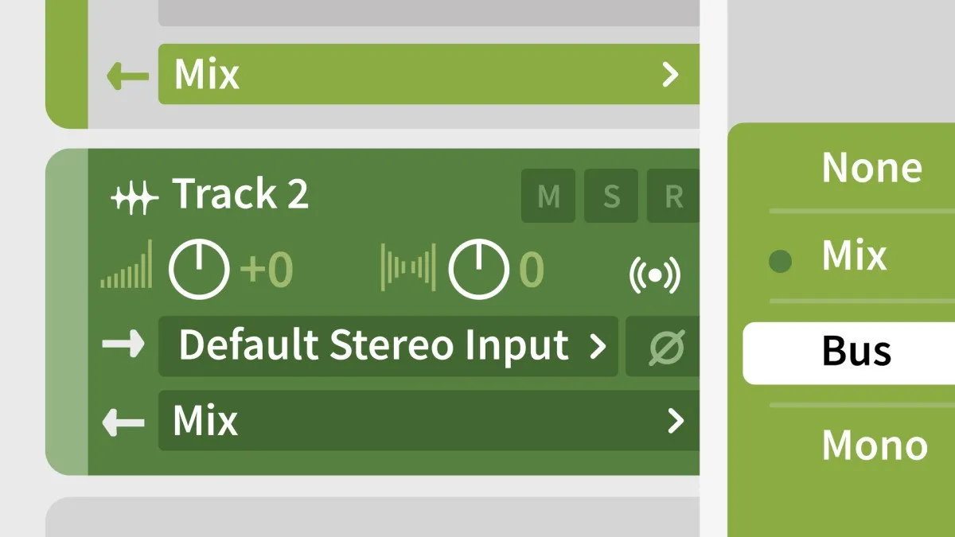Click the Track 2 waveform icon
This screenshot has height=537, width=955.
click(132, 196)
